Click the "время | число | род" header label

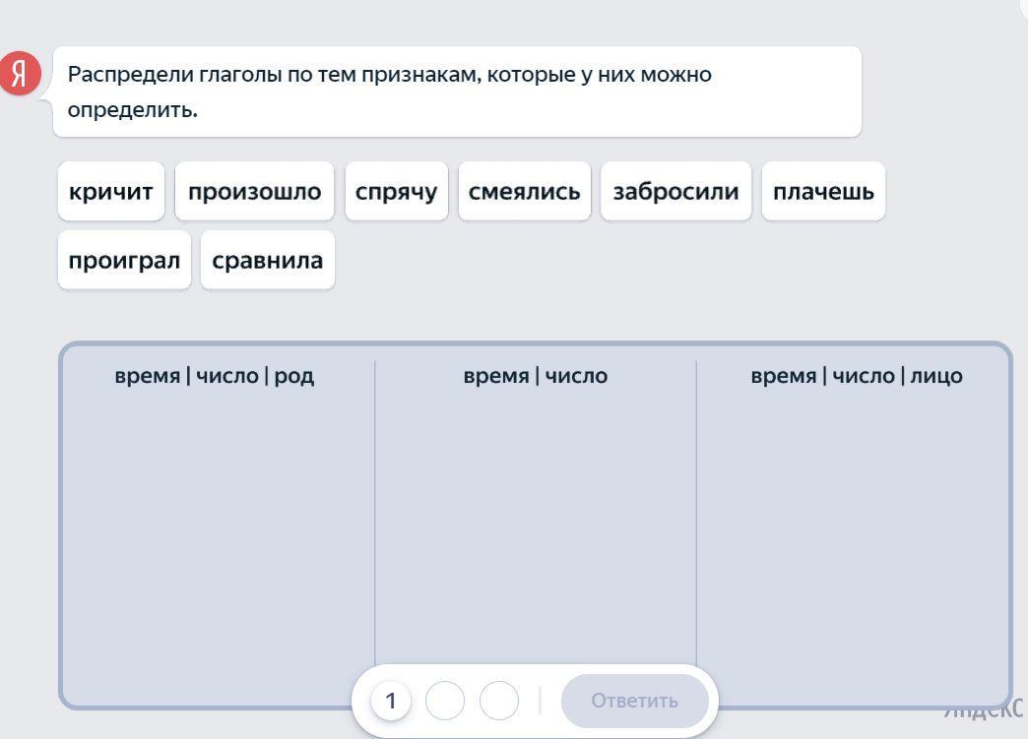coord(215,376)
